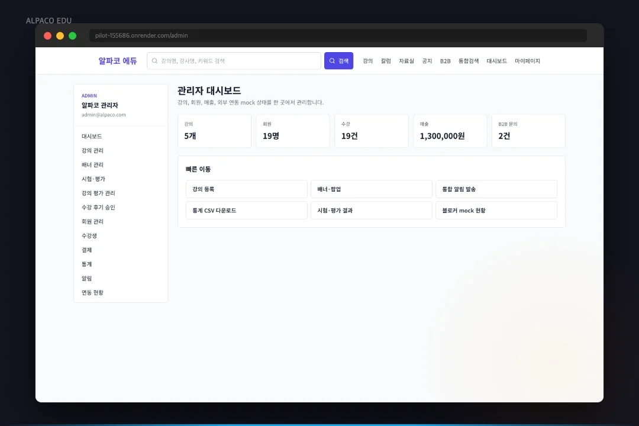This screenshot has width=639, height=426.
Task: Open 마이페이지 in the top navigation
Action: [527, 61]
